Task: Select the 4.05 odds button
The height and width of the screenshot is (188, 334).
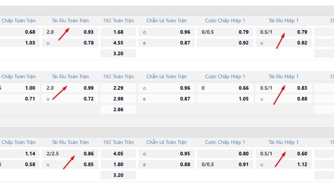Action: (x=118, y=154)
